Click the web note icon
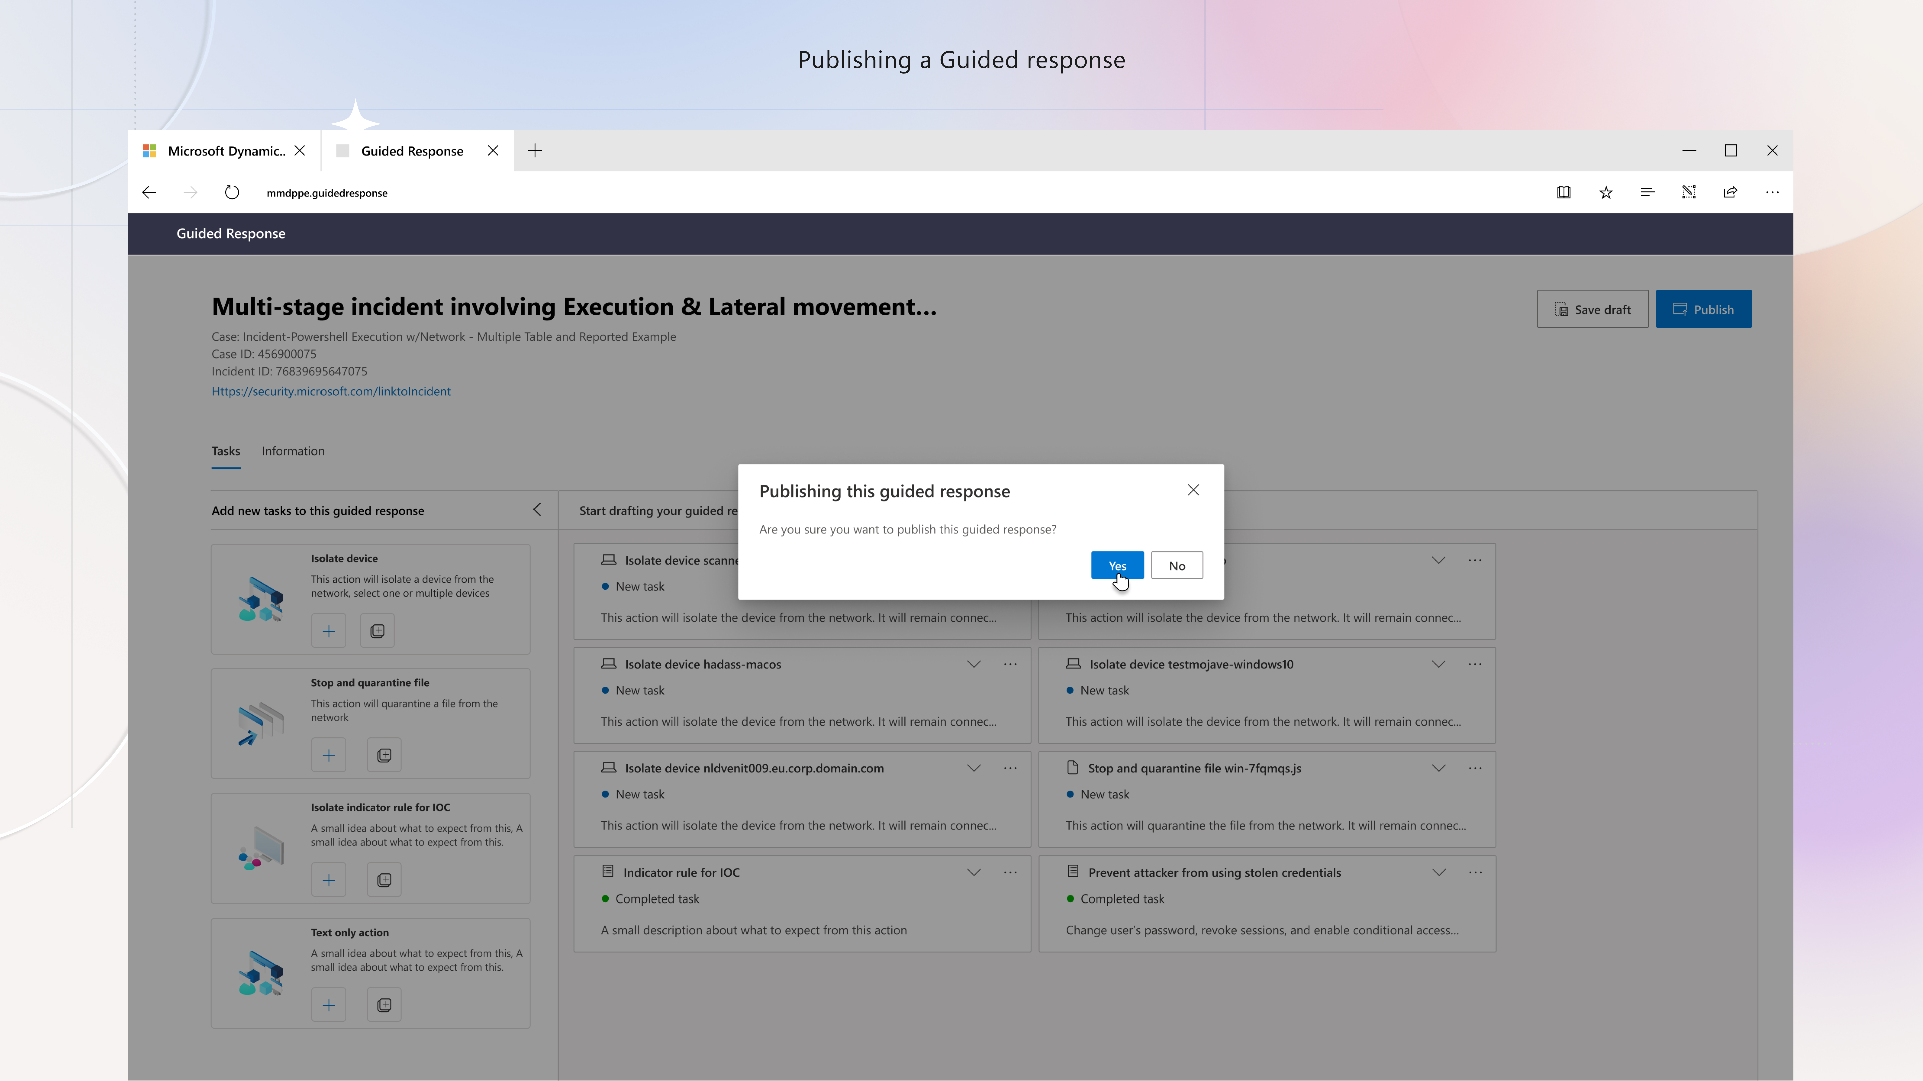 [x=1689, y=193]
